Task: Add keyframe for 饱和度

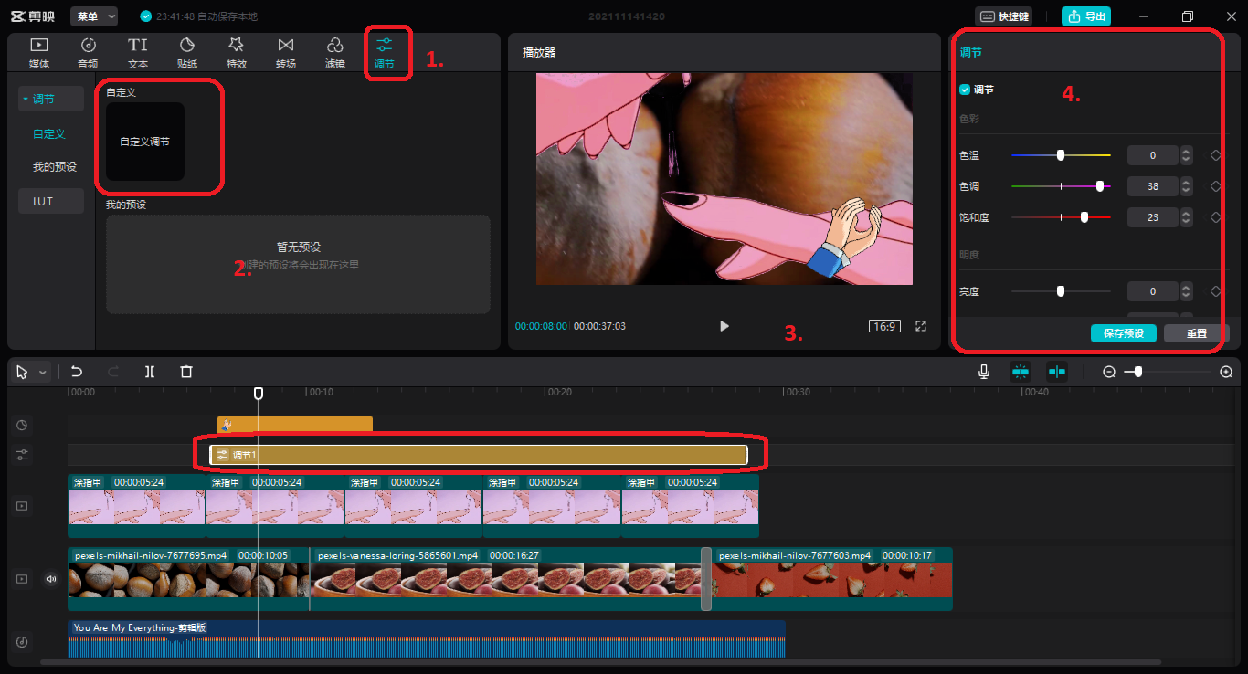Action: coord(1215,217)
